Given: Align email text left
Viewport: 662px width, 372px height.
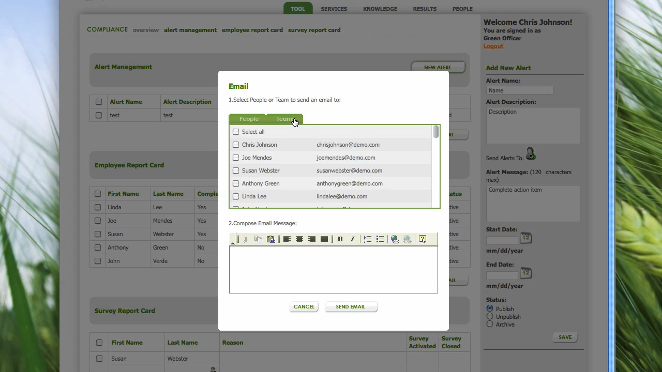Looking at the screenshot, I should click(287, 239).
